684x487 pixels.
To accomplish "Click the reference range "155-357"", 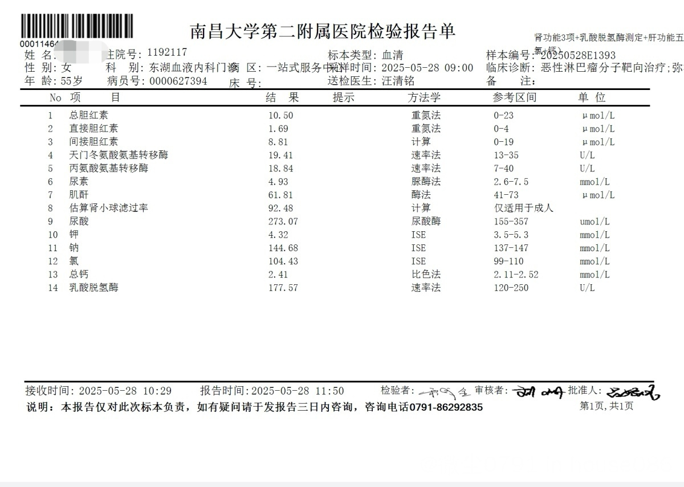I will [511, 221].
